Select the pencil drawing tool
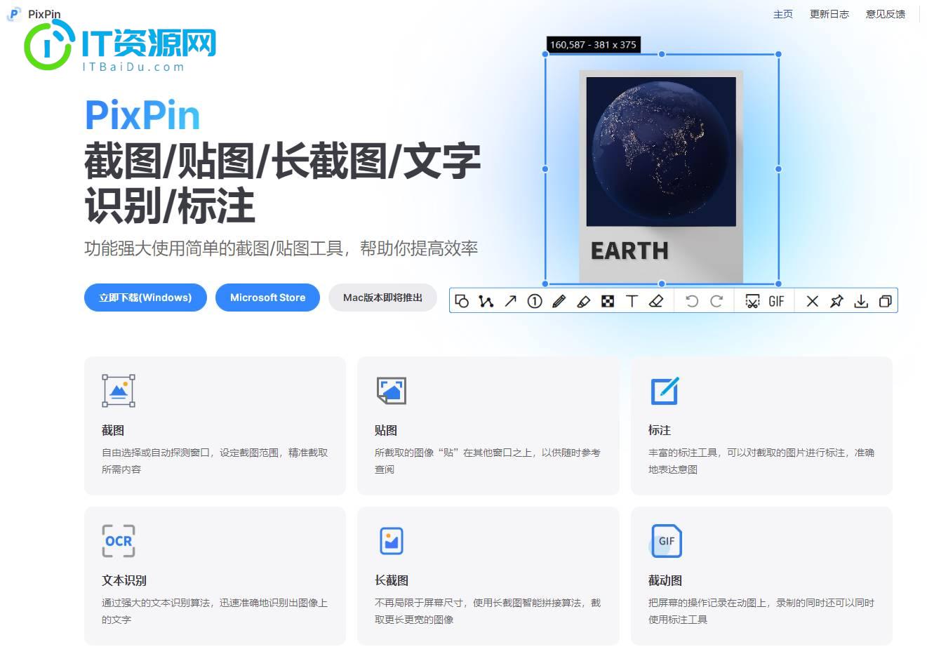 click(x=559, y=301)
